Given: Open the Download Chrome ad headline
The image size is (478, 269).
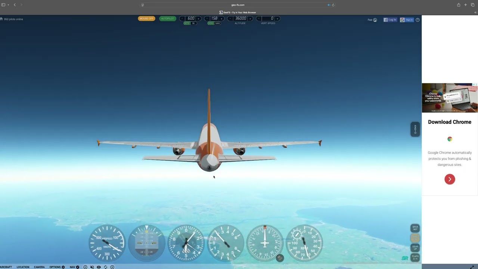Looking at the screenshot, I should 450,122.
